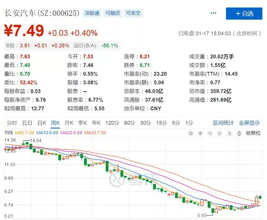
Task: Click the MA30:7.09 moving average label
Action: tap(95, 133)
